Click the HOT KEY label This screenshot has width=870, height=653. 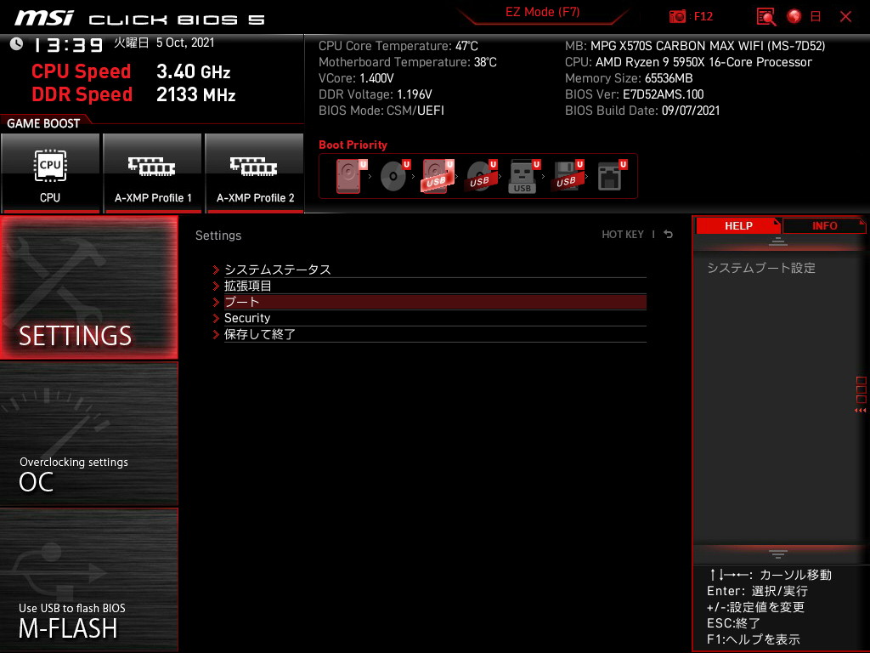(623, 235)
